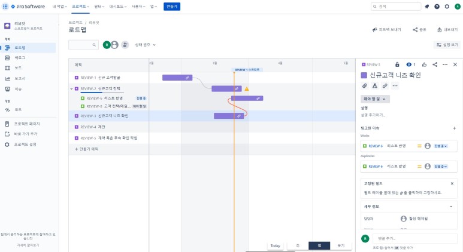The height and width of the screenshot is (252, 463).
Task: Open the 백로그 (Backlog) sidebar item
Action: [x=19, y=57]
